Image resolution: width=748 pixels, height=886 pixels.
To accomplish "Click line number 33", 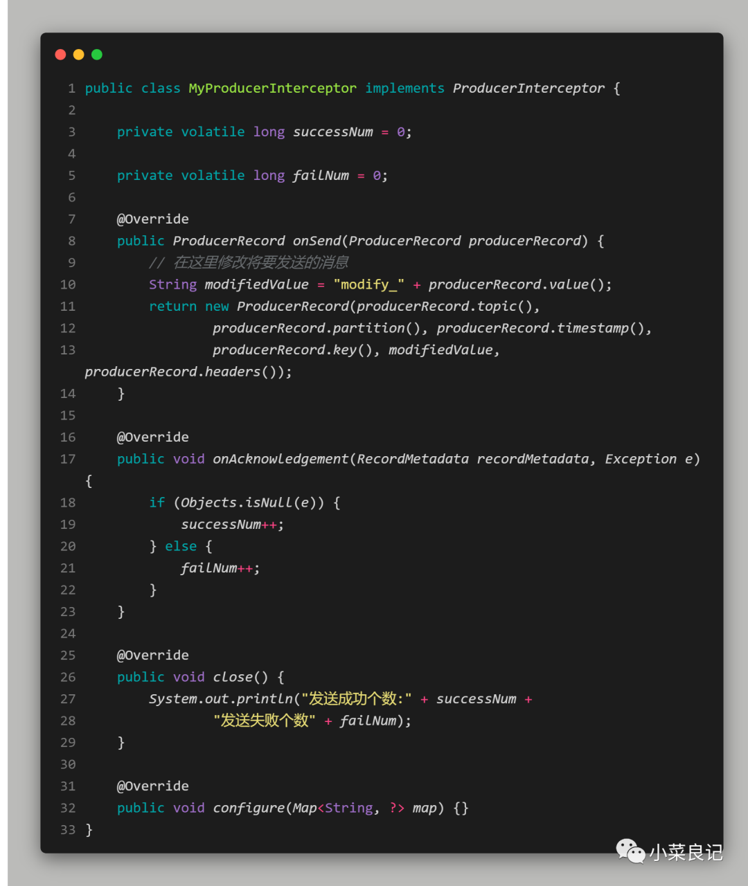I will (x=68, y=830).
